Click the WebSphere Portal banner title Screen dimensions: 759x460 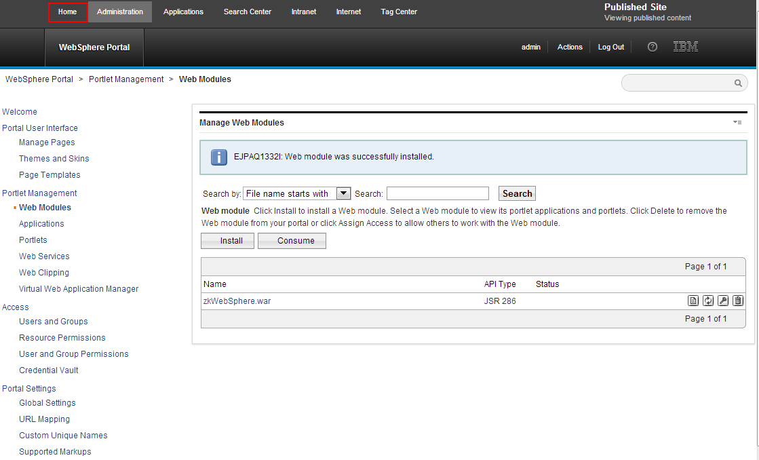click(94, 47)
